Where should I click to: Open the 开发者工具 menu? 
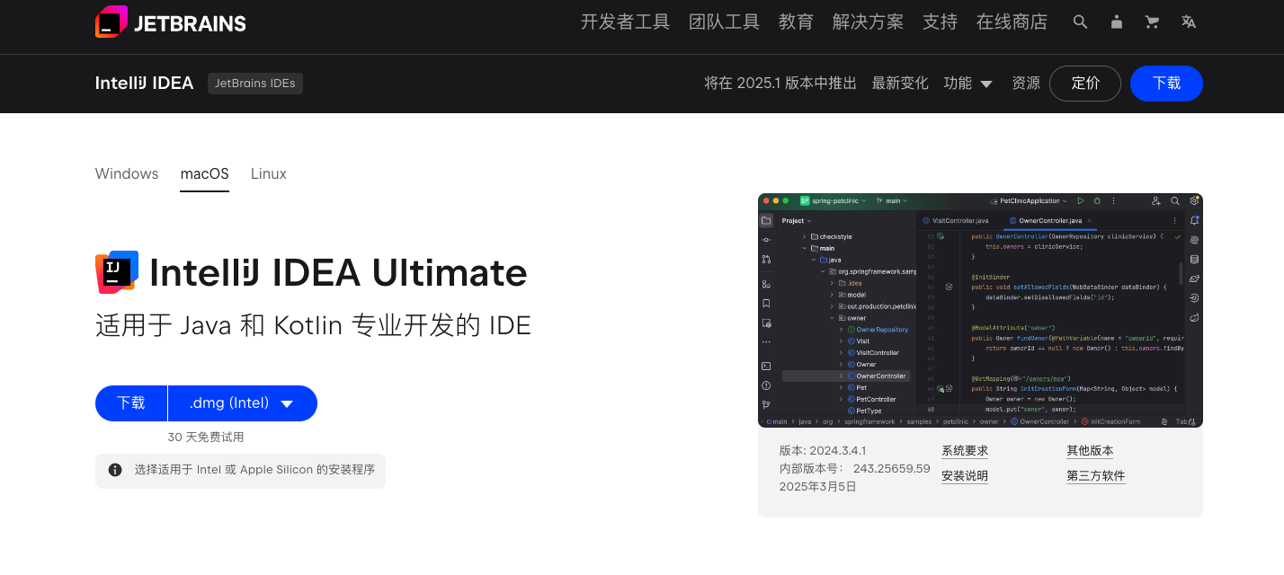coord(625,22)
